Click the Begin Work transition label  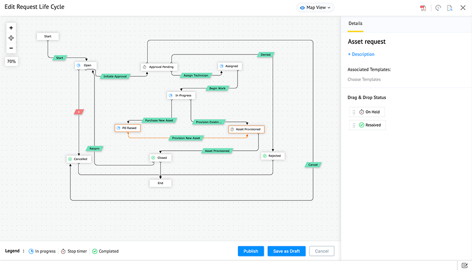click(217, 88)
